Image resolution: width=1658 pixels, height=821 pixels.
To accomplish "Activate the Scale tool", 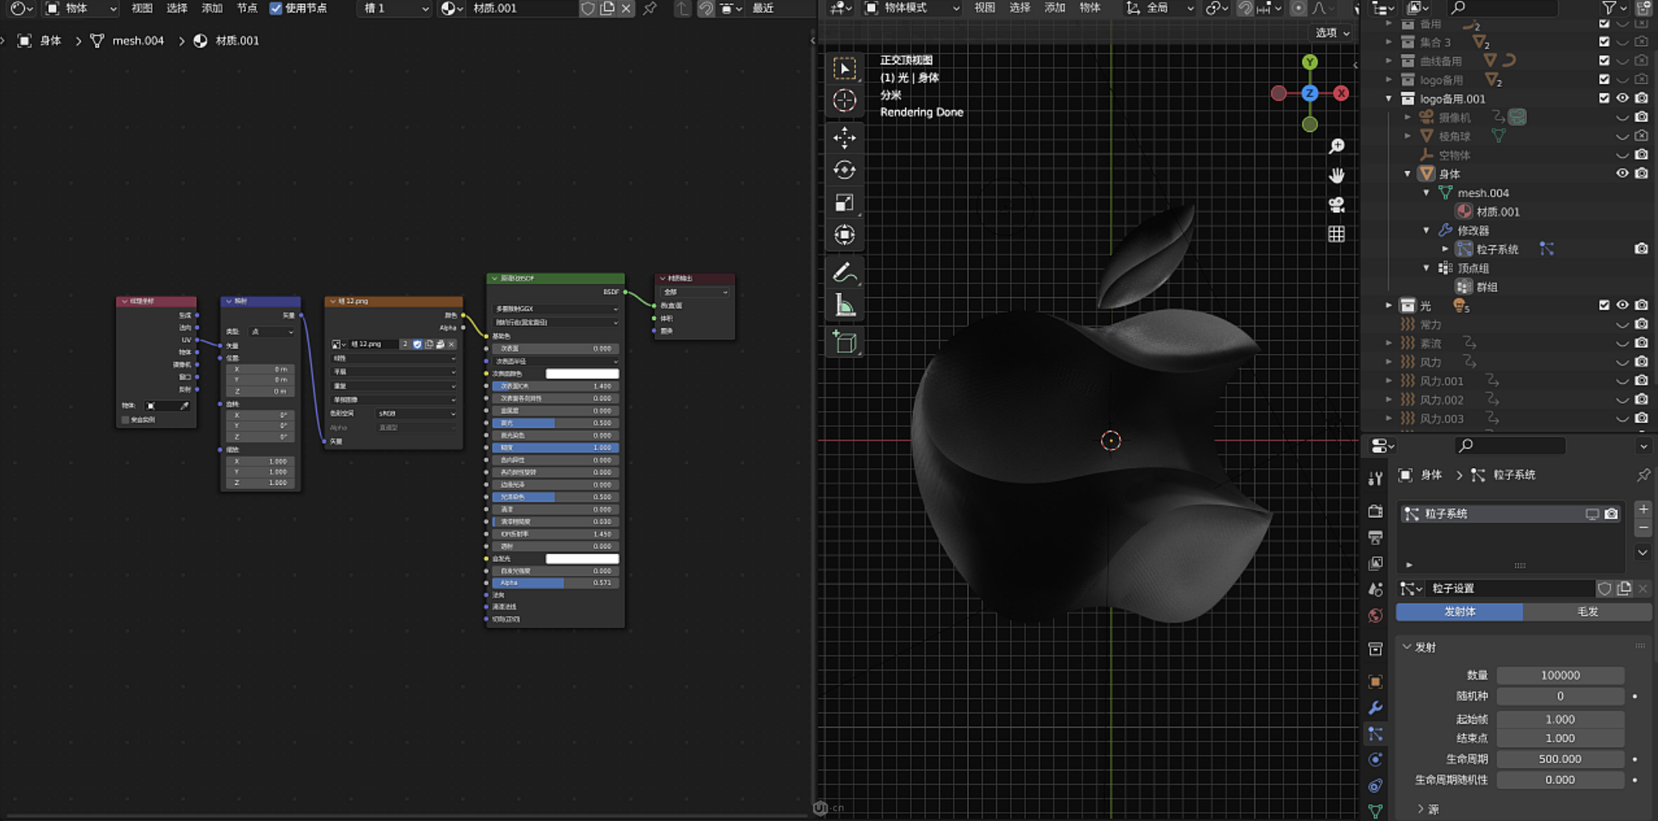I will pos(844,202).
